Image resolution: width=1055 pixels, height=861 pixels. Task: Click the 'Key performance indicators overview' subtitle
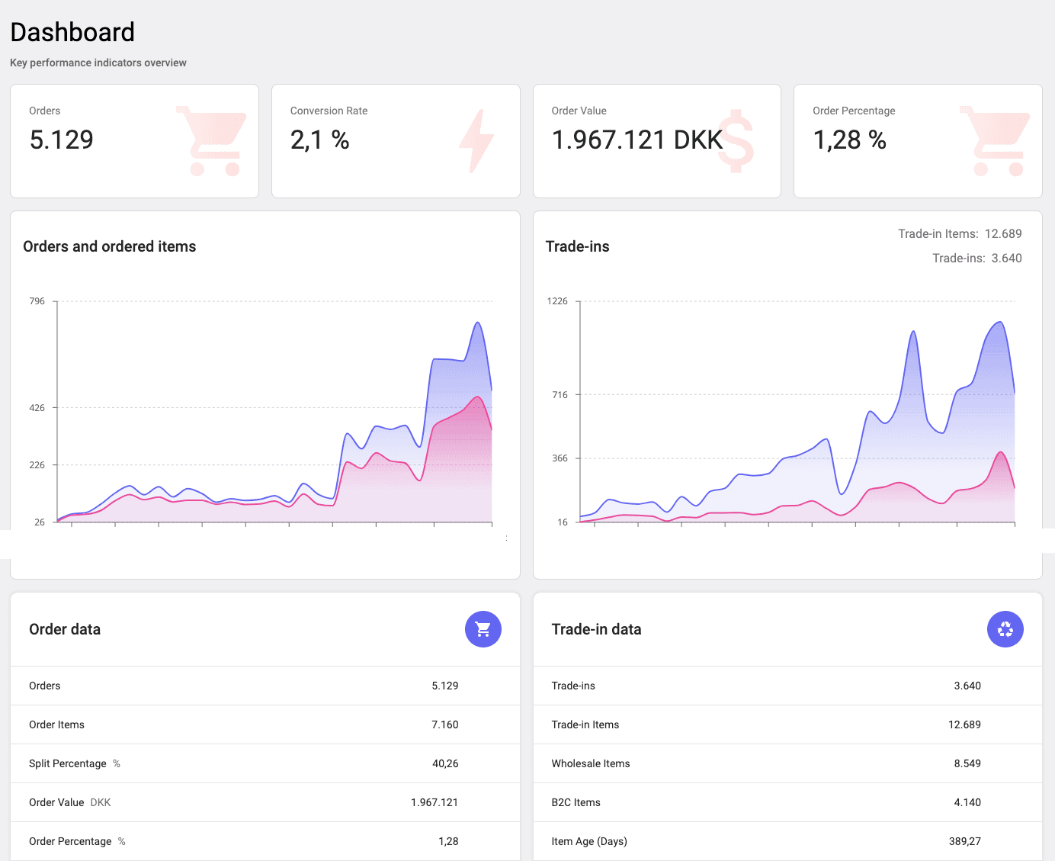98,63
